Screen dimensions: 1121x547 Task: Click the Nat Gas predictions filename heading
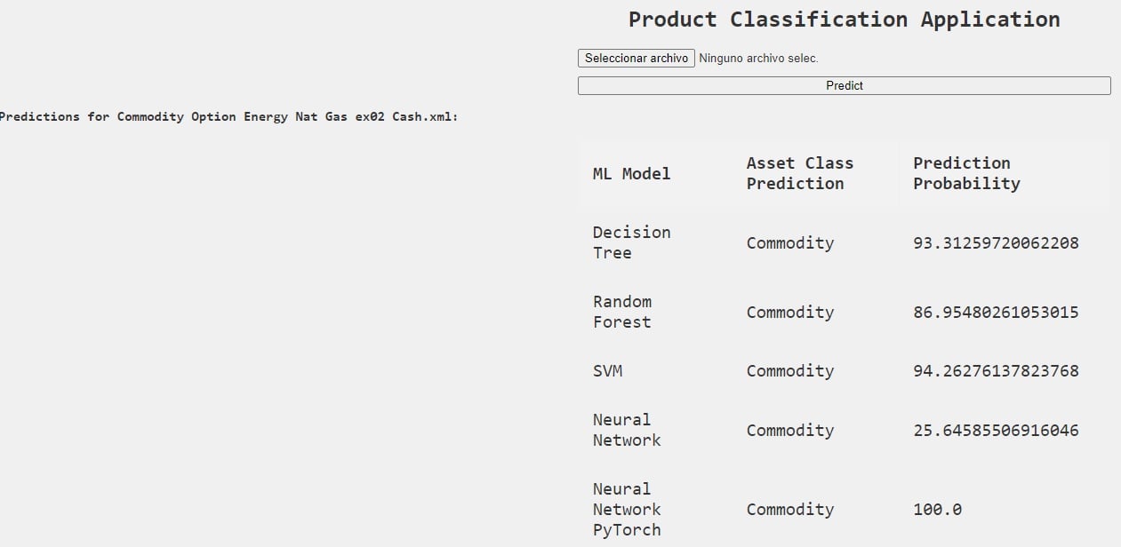(228, 116)
